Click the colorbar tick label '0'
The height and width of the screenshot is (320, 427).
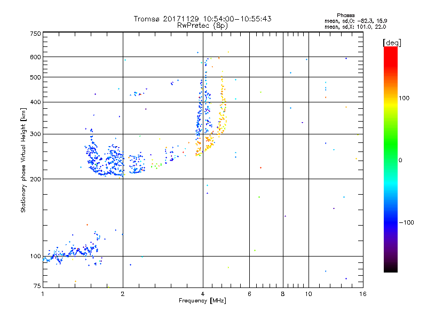coord(400,160)
